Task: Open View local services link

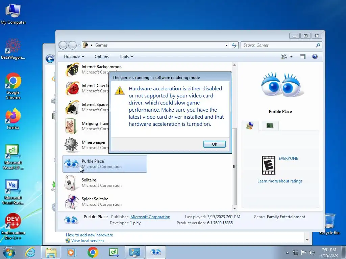Action: click(x=88, y=241)
